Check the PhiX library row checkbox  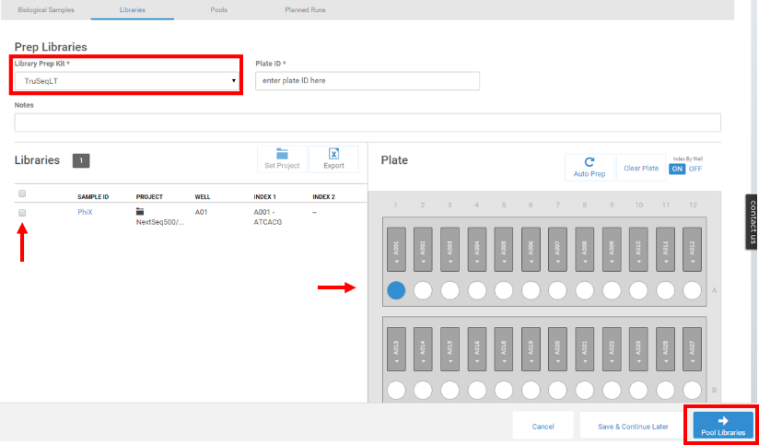point(22,212)
